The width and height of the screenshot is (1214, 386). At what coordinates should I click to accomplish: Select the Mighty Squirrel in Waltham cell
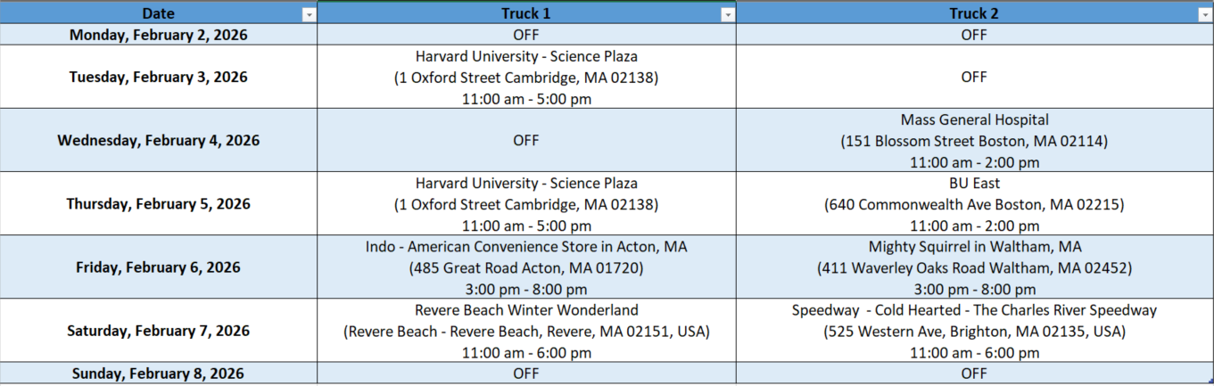click(x=974, y=267)
